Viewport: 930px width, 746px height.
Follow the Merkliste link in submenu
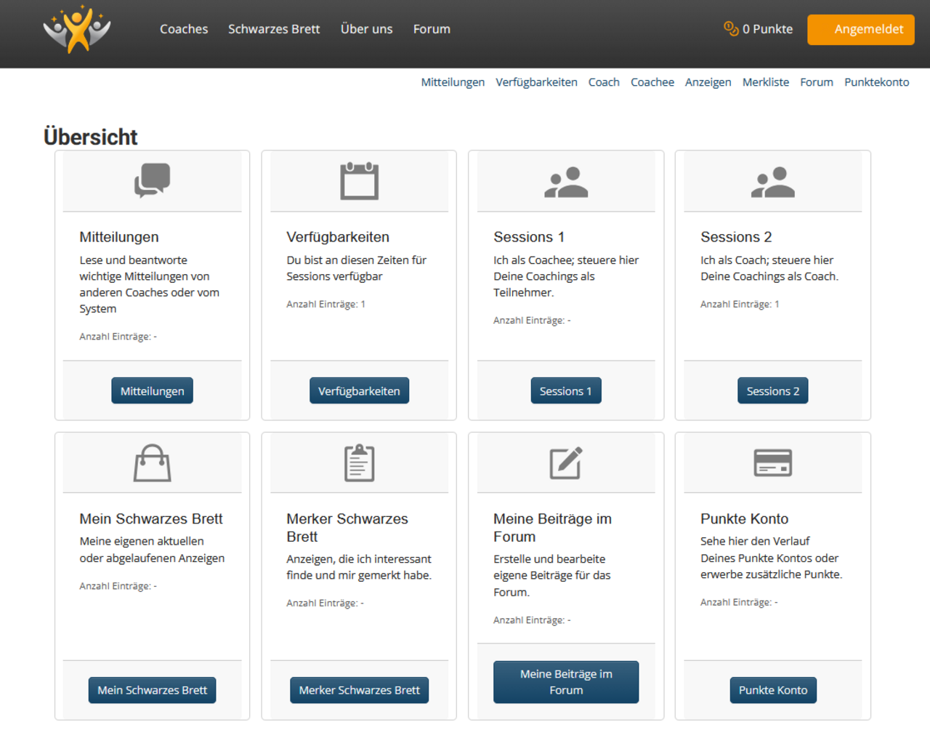click(765, 82)
